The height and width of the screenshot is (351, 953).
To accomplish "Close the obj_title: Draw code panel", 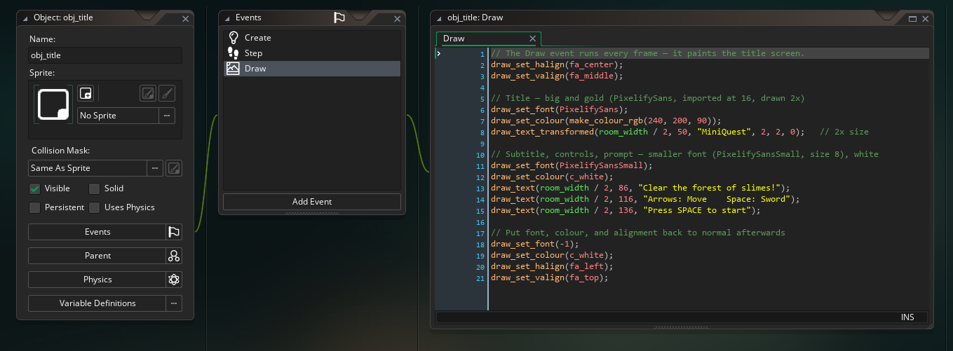I will pyautogui.click(x=924, y=19).
